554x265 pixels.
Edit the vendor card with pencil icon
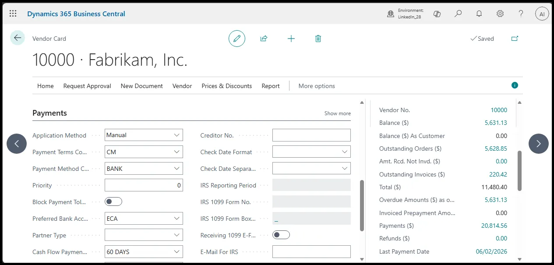click(x=237, y=39)
